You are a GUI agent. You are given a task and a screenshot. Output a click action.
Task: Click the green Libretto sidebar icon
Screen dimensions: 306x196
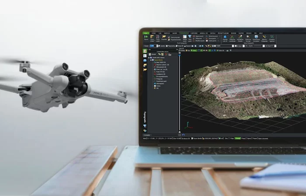(145, 51)
